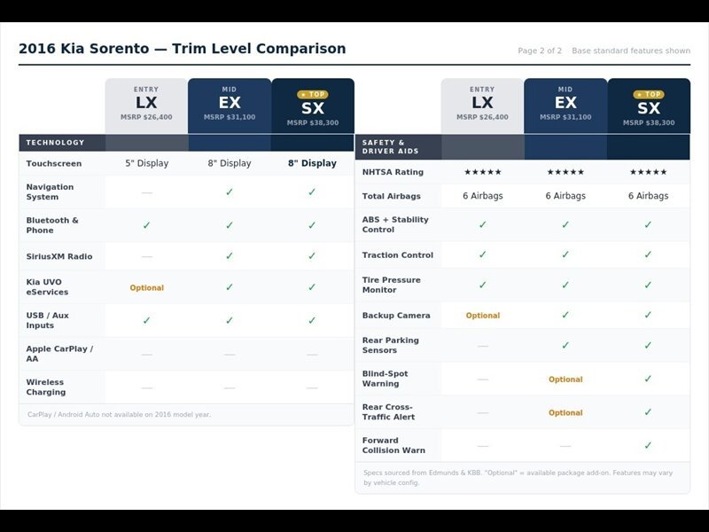Select the bold 8" Display cell under SX

312,163
